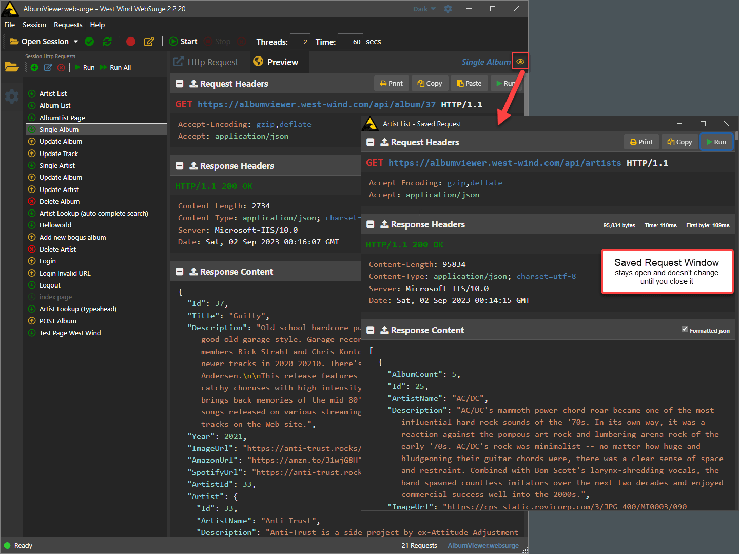
Task: Start the load test
Action: point(183,42)
